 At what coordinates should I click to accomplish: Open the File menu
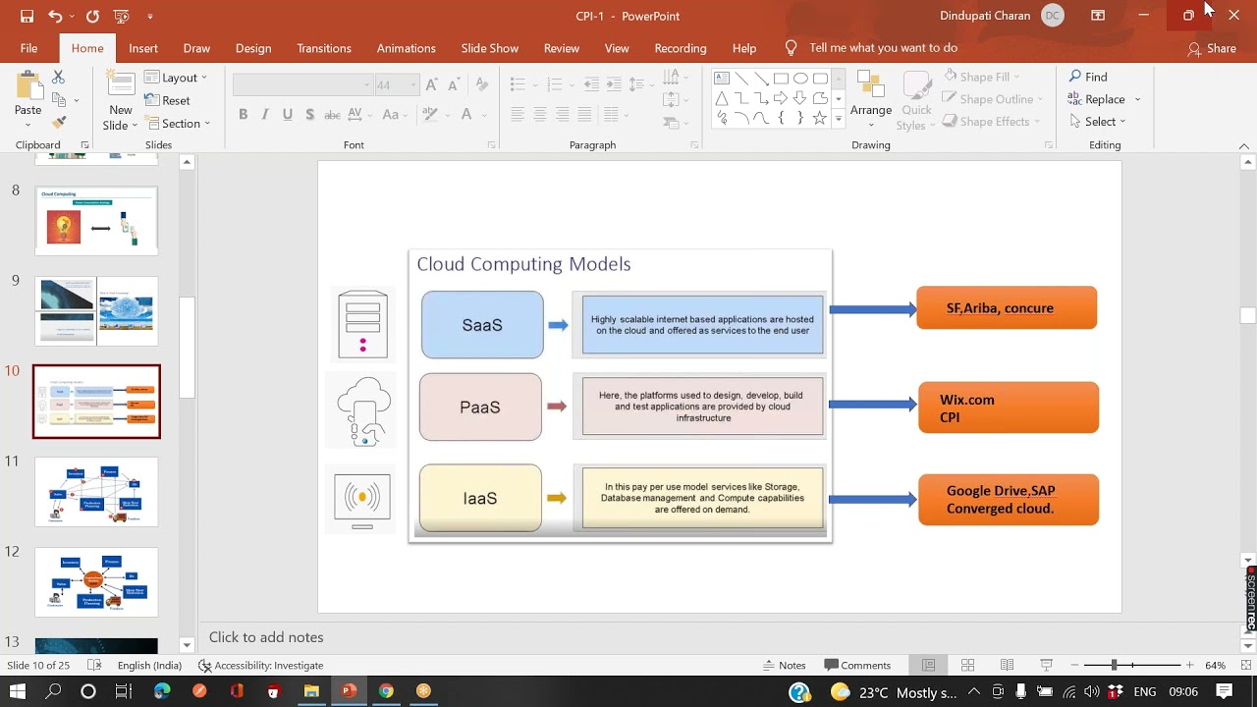[28, 48]
